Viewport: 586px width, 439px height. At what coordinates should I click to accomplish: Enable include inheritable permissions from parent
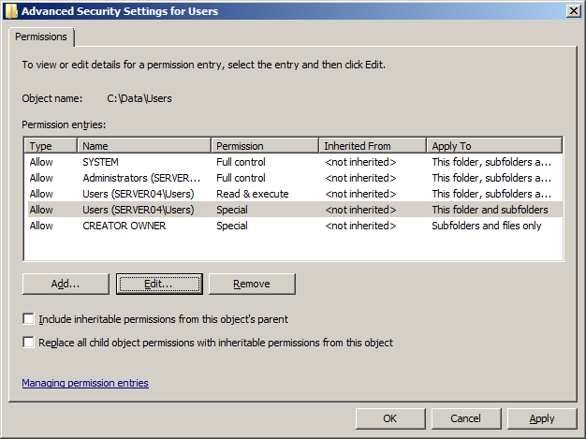pyautogui.click(x=29, y=319)
